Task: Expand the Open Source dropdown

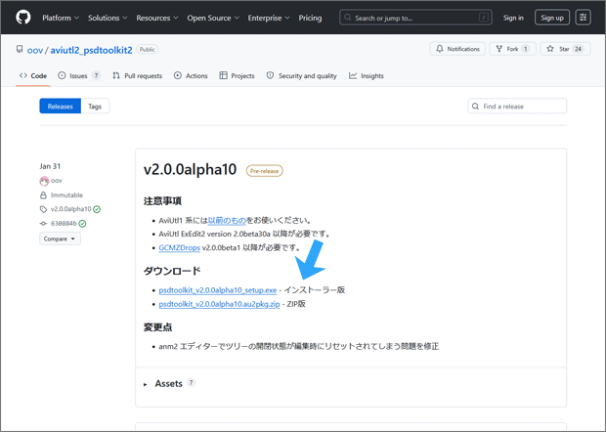Action: pos(213,18)
